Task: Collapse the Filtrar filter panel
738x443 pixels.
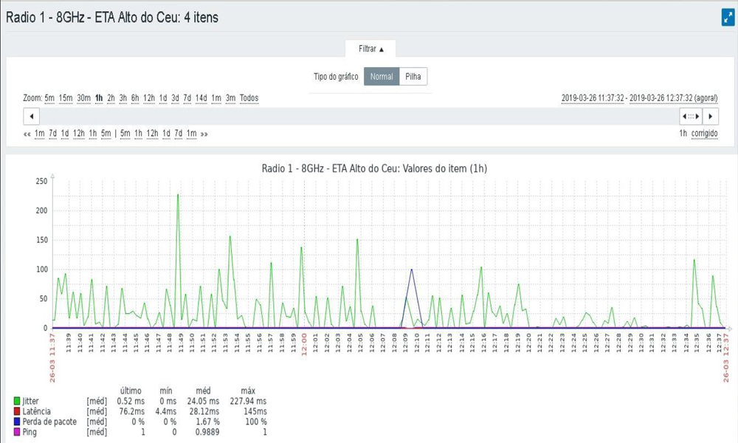Action: pyautogui.click(x=371, y=49)
